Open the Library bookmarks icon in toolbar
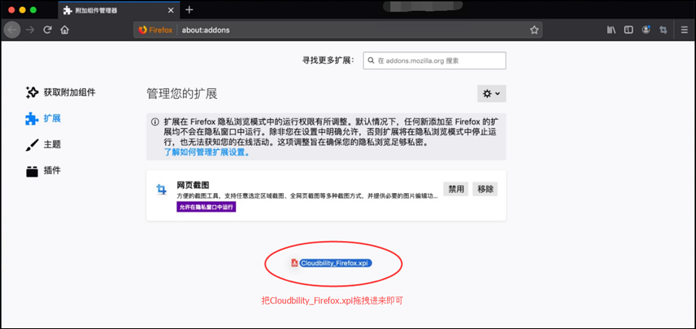Viewport: 696px width, 329px height. pos(611,30)
